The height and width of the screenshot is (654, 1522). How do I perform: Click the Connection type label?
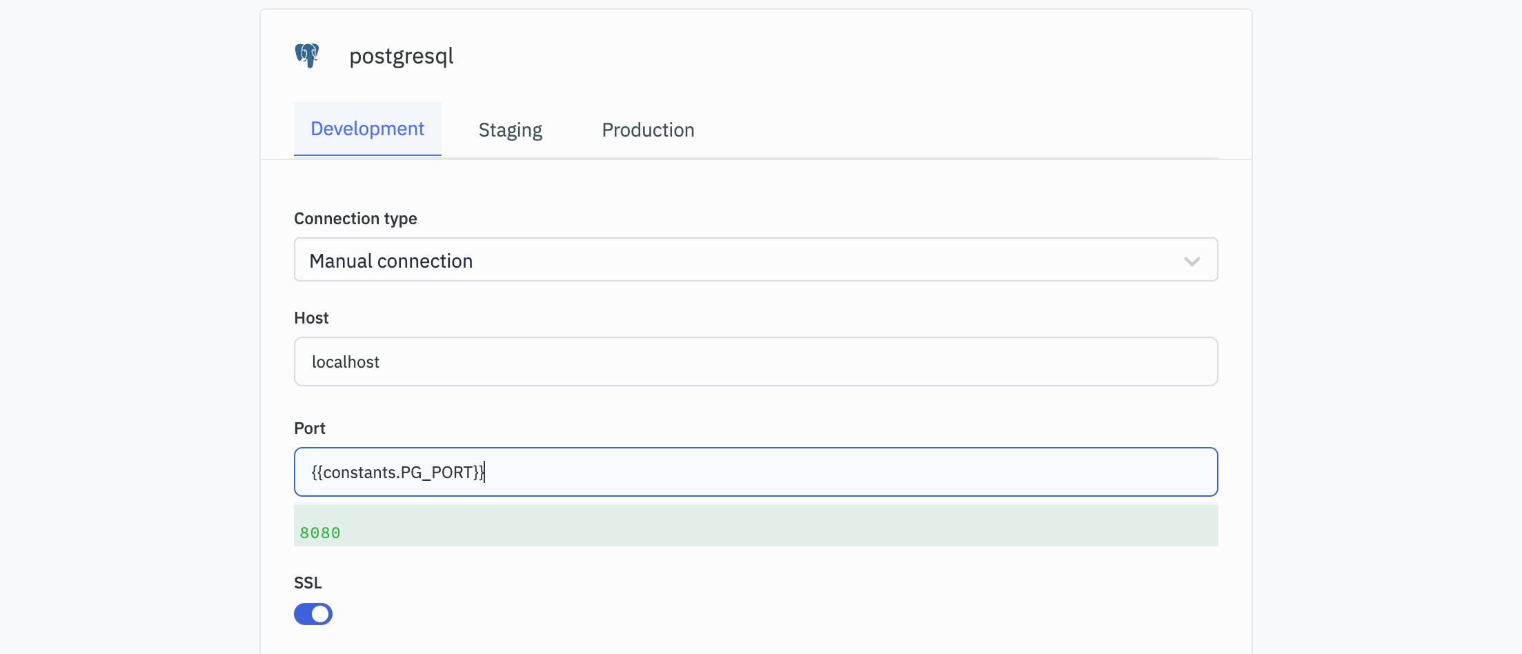[355, 219]
